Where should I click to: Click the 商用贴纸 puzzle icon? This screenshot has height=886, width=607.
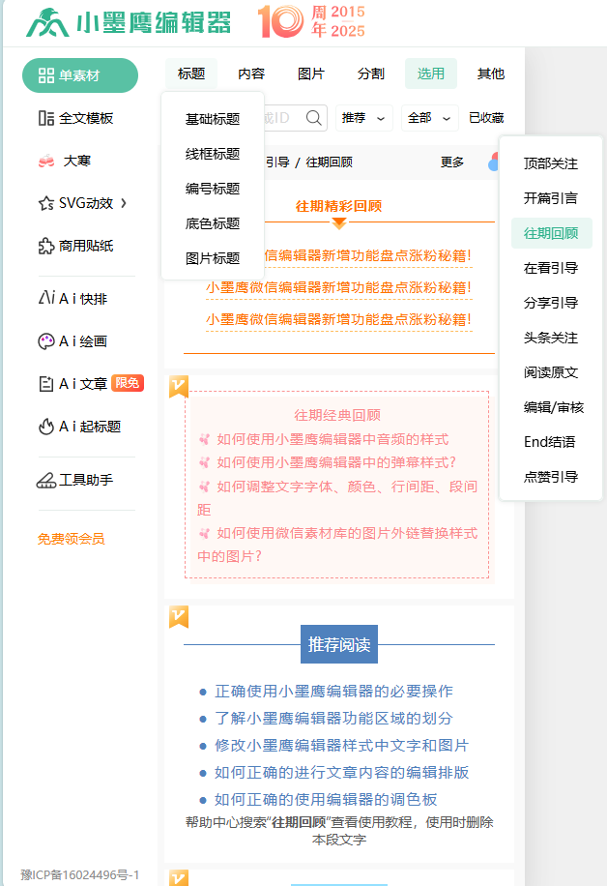coord(46,246)
